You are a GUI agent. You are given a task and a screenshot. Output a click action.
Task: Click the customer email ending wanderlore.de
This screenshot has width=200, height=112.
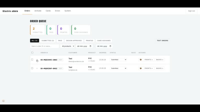pyautogui.click(x=76, y=61)
